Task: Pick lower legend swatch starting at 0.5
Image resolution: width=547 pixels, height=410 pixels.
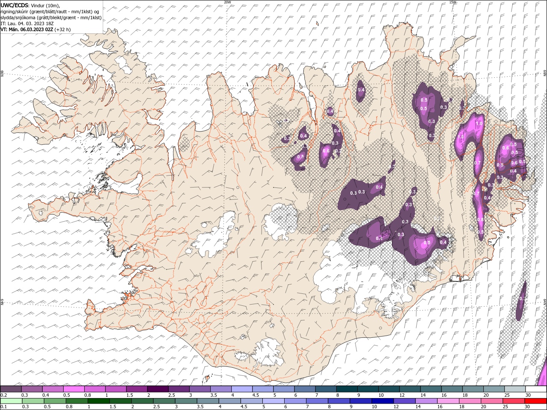Action: pyautogui.click(x=55, y=401)
